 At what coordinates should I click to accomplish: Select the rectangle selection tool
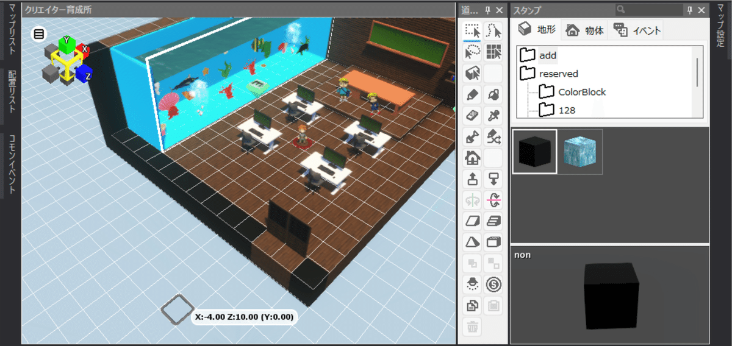point(473,30)
